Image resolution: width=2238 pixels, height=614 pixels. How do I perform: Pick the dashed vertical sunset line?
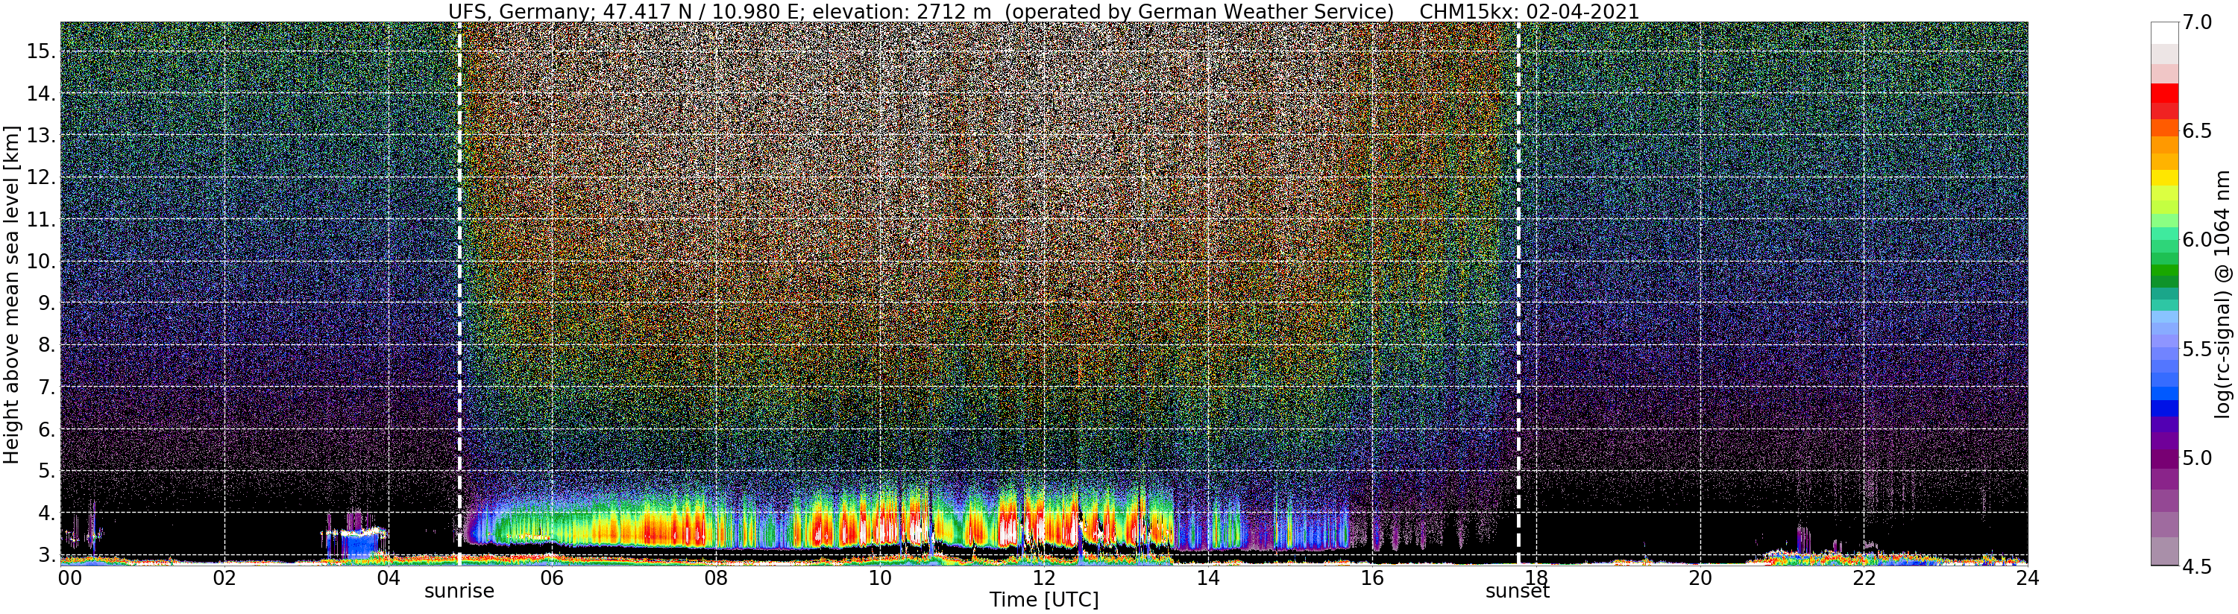1518,294
